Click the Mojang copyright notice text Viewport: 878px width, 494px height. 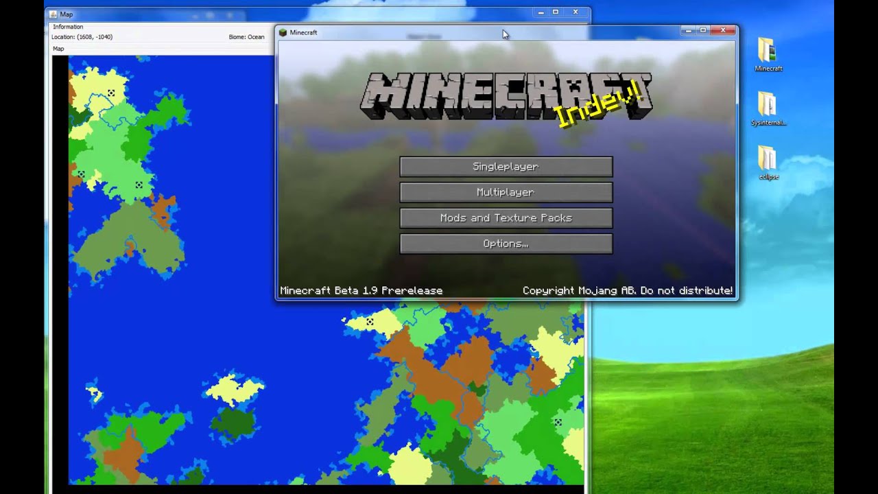click(628, 291)
